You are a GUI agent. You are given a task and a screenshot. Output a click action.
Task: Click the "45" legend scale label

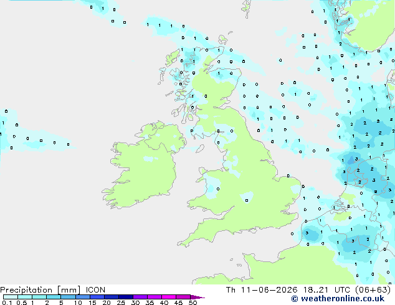click(x=178, y=303)
